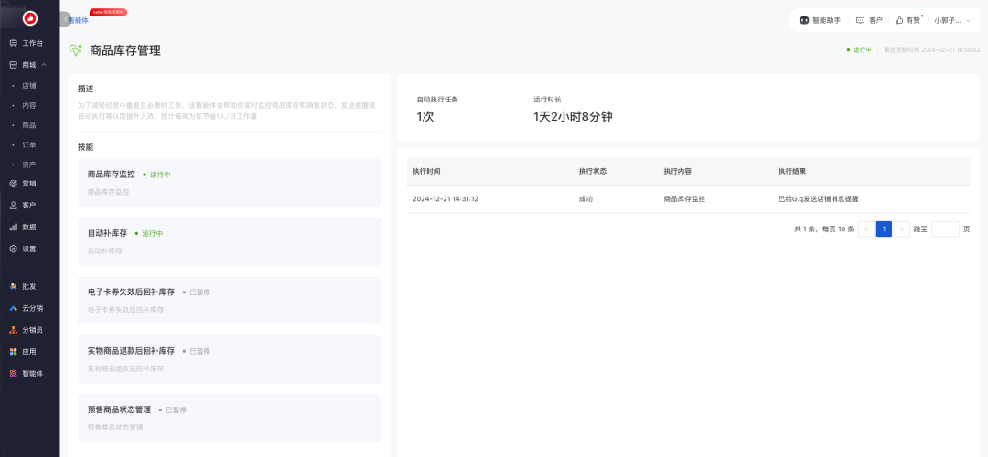Click the 智能助手 robot icon in header
The width and height of the screenshot is (988, 457).
pyautogui.click(x=804, y=20)
